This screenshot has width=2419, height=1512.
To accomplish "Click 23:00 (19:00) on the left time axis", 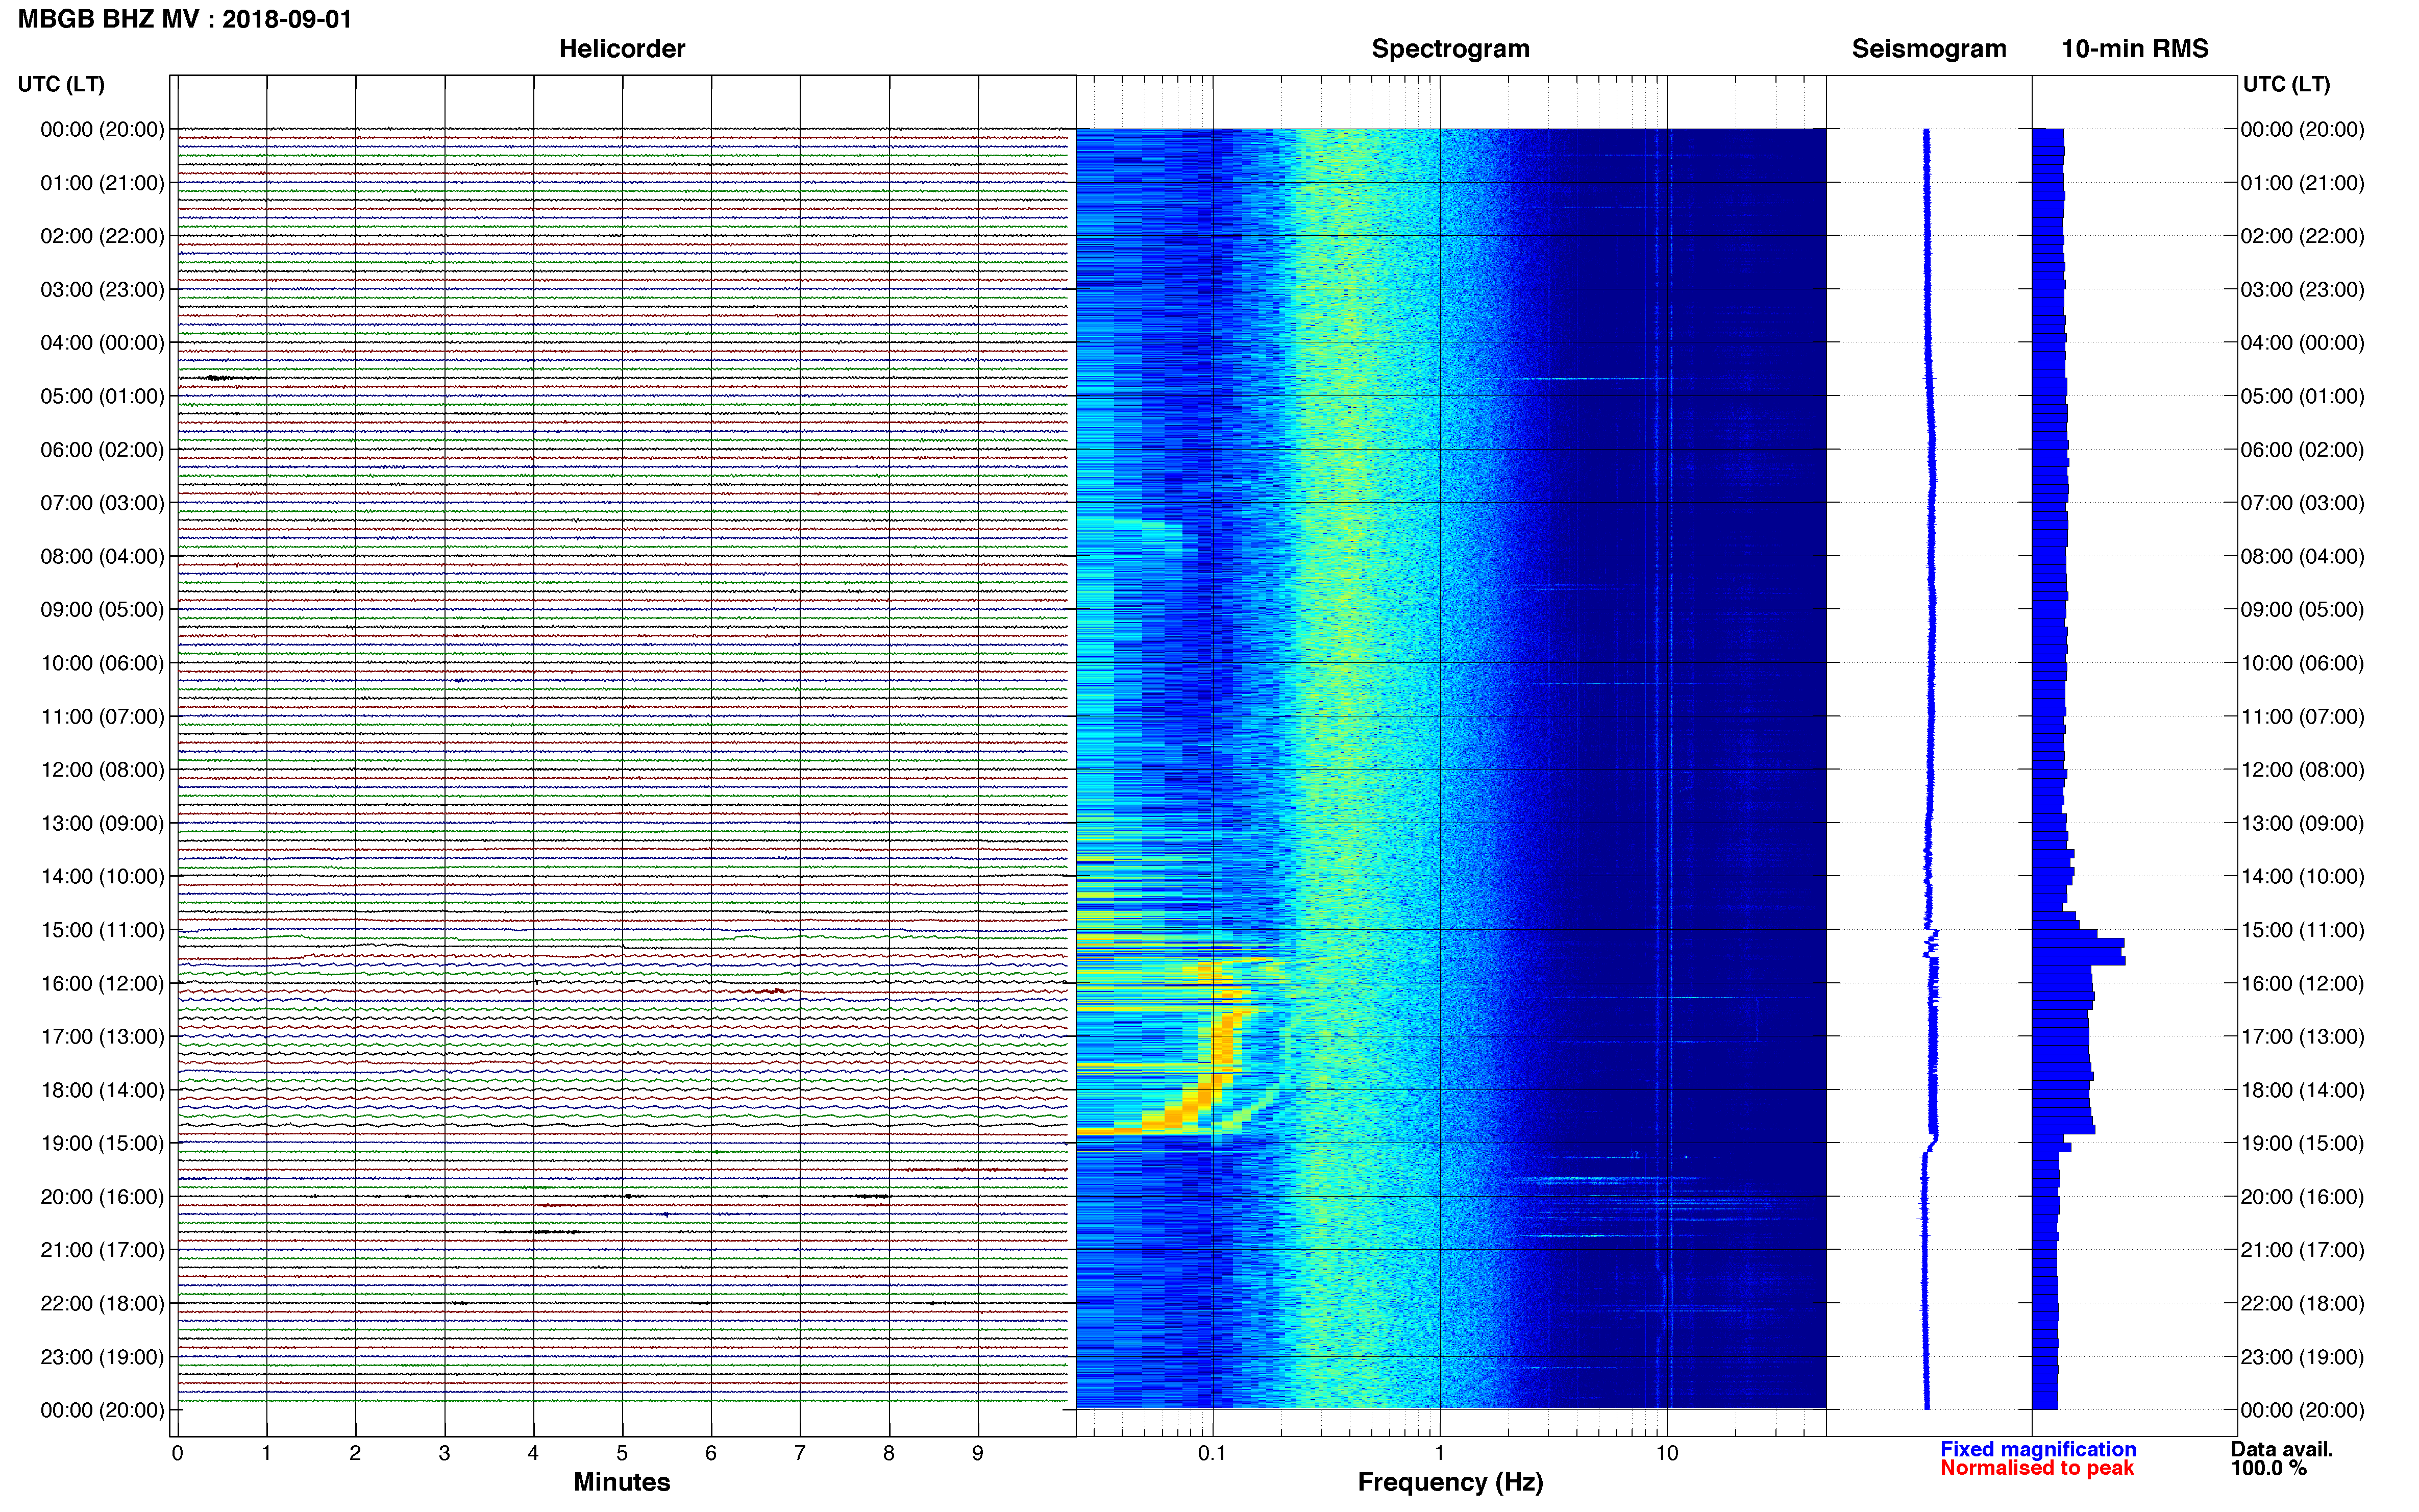I will (102, 1357).
